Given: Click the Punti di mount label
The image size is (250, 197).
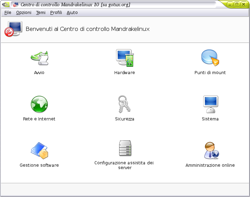Looking at the screenshot, I should tap(210, 73).
